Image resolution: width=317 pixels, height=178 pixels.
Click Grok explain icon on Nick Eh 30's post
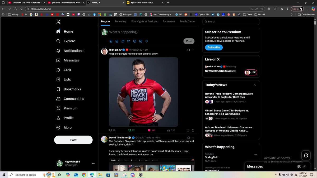pos(188,50)
